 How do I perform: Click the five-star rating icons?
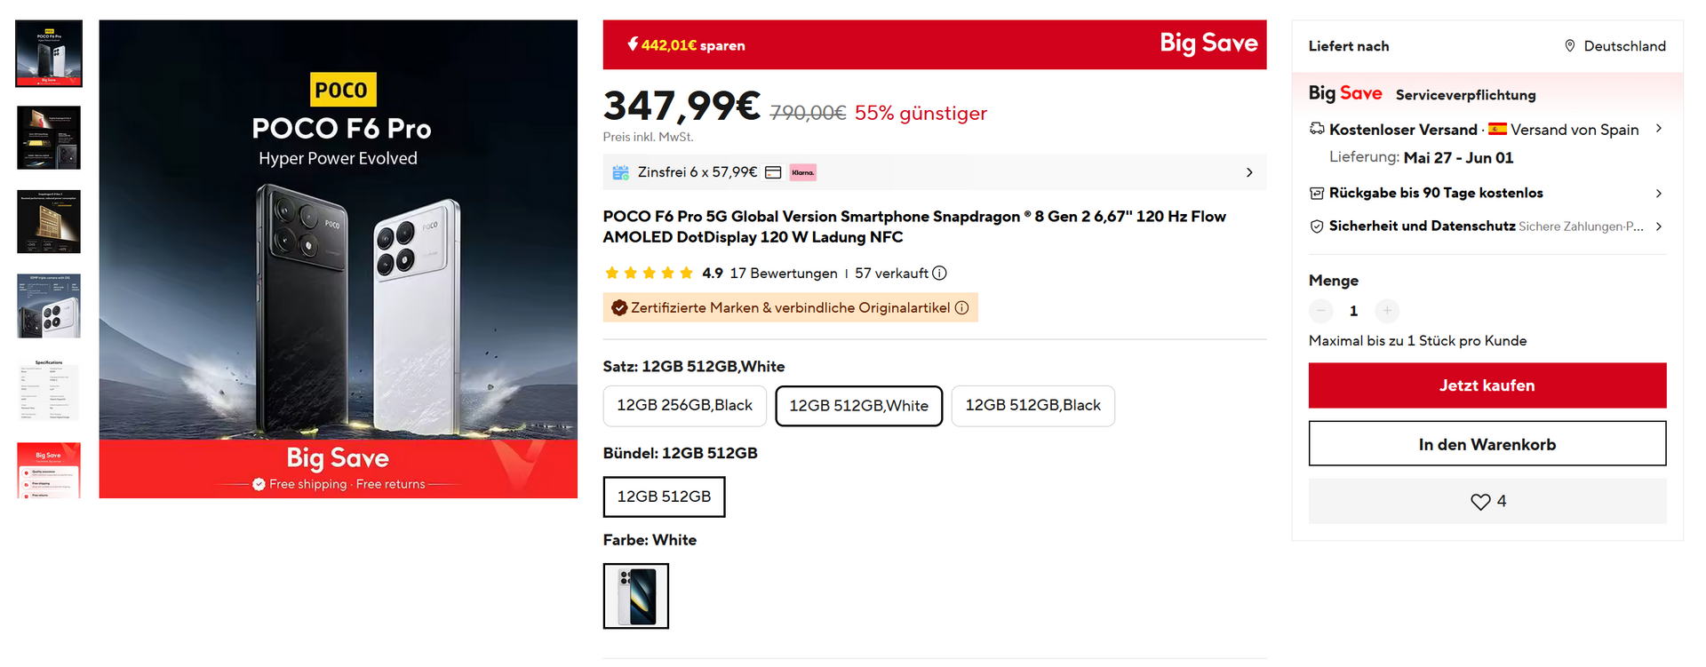[649, 274]
